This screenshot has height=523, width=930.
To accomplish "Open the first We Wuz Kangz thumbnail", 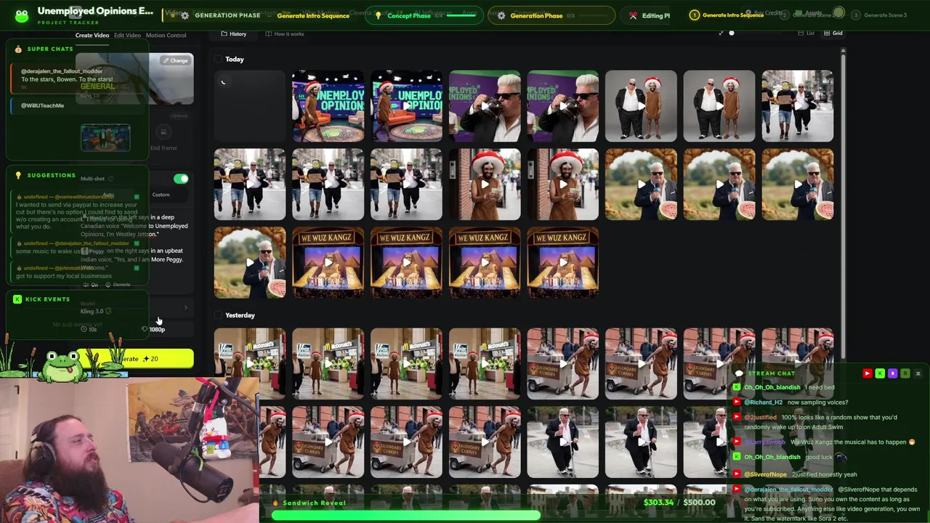I will coord(328,263).
